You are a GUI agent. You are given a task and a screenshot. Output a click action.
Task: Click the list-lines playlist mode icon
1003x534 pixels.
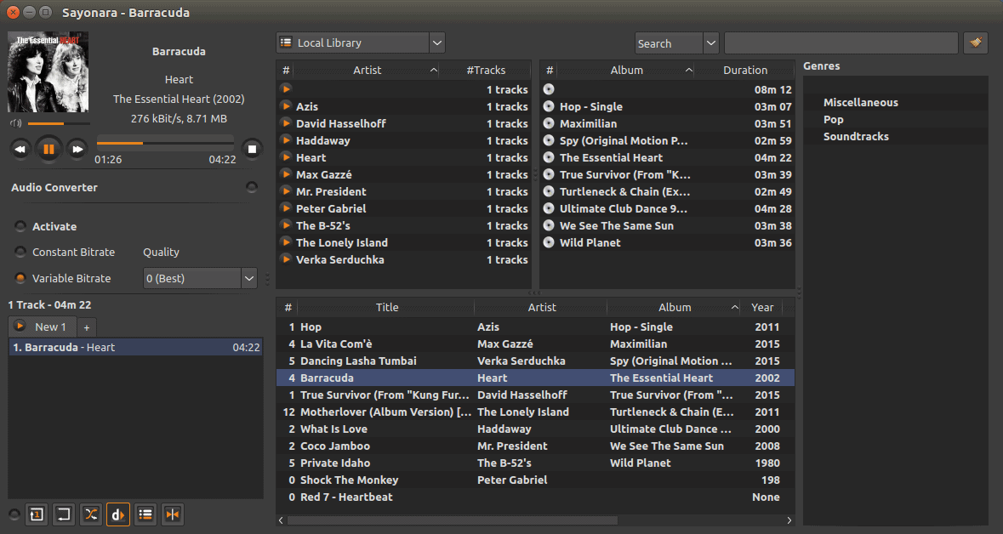click(x=145, y=514)
